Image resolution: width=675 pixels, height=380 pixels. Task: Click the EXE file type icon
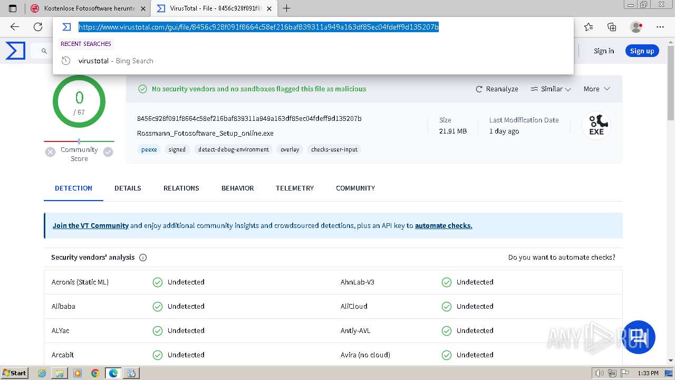click(x=596, y=126)
